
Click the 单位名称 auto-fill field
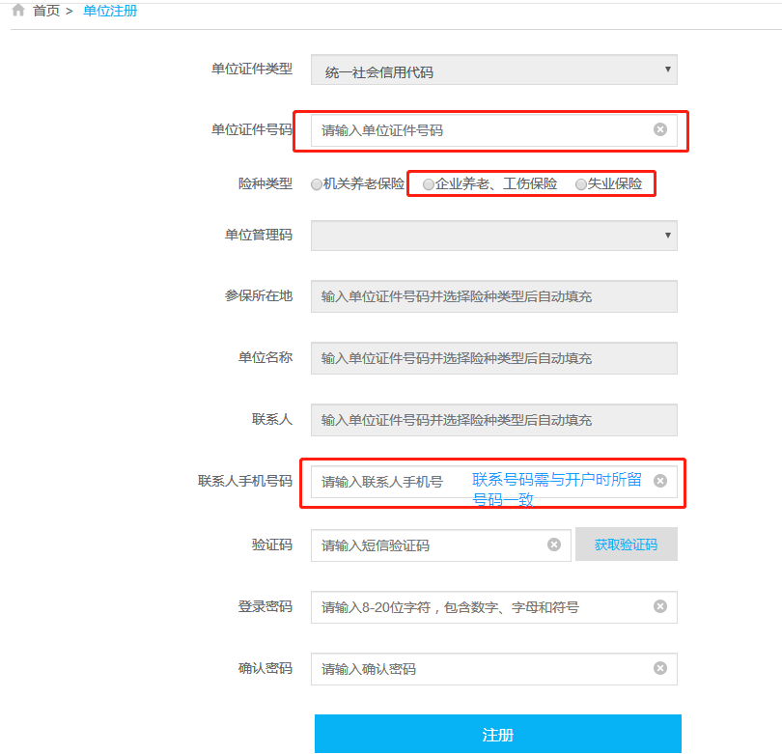493,358
